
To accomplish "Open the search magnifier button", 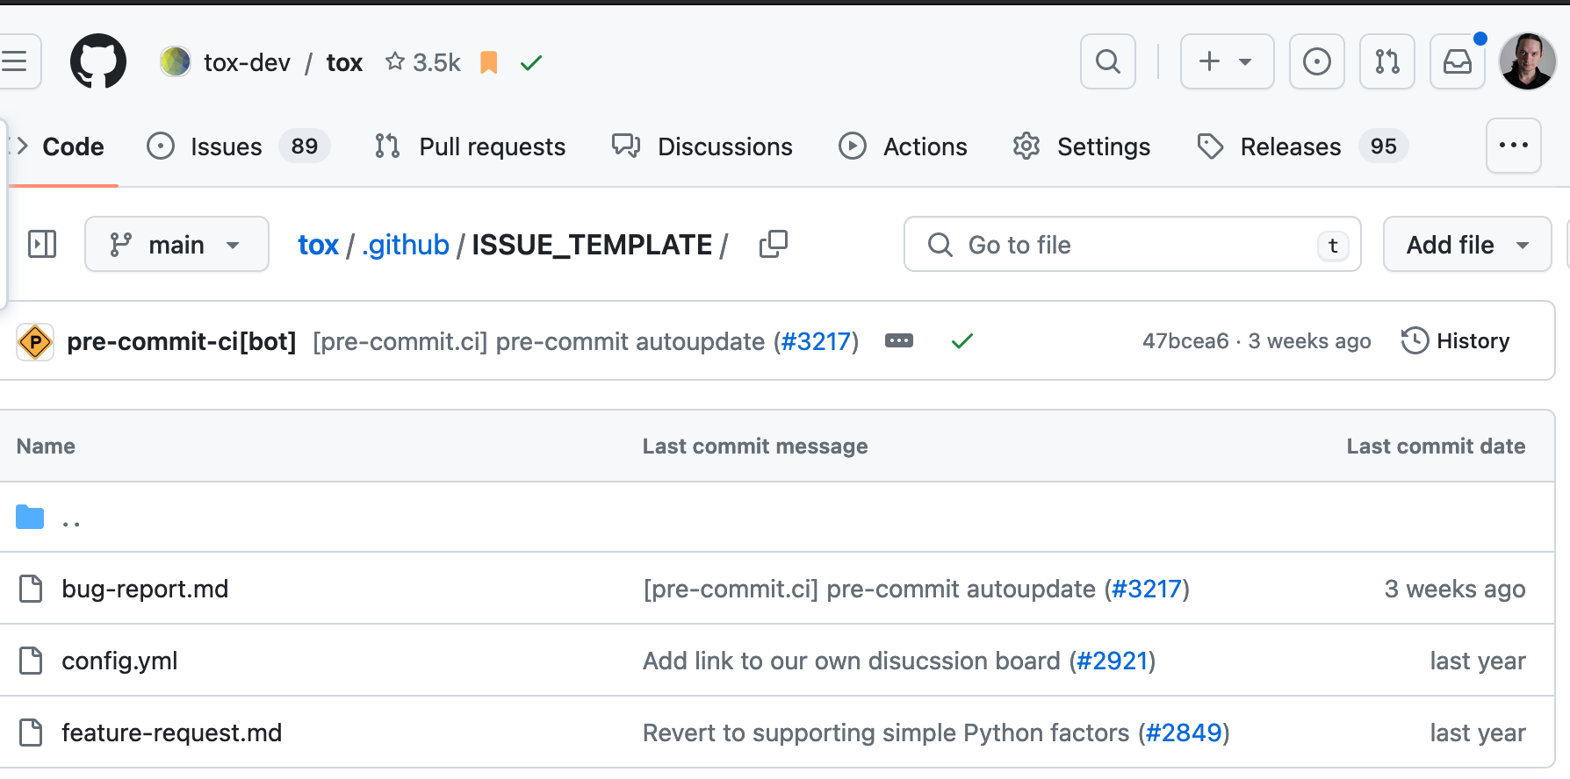I will pyautogui.click(x=1107, y=61).
